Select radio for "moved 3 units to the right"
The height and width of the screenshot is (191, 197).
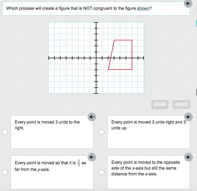(x=5, y=132)
